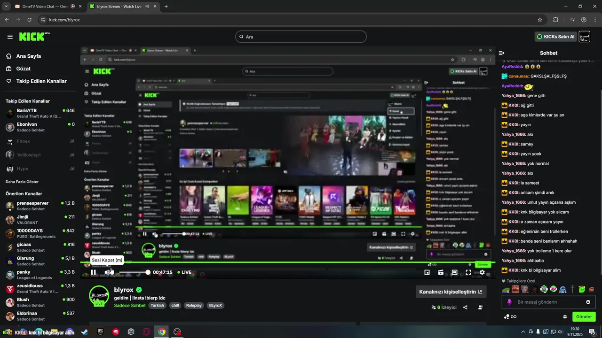Click the KICK logo
This screenshot has height=338, width=602.
(34, 37)
